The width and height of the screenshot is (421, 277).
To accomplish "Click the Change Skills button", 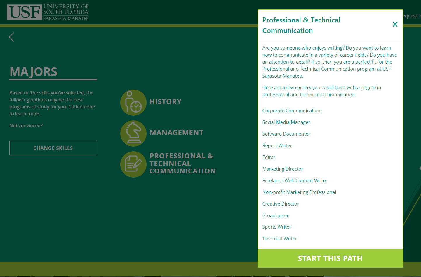I will pos(53,148).
